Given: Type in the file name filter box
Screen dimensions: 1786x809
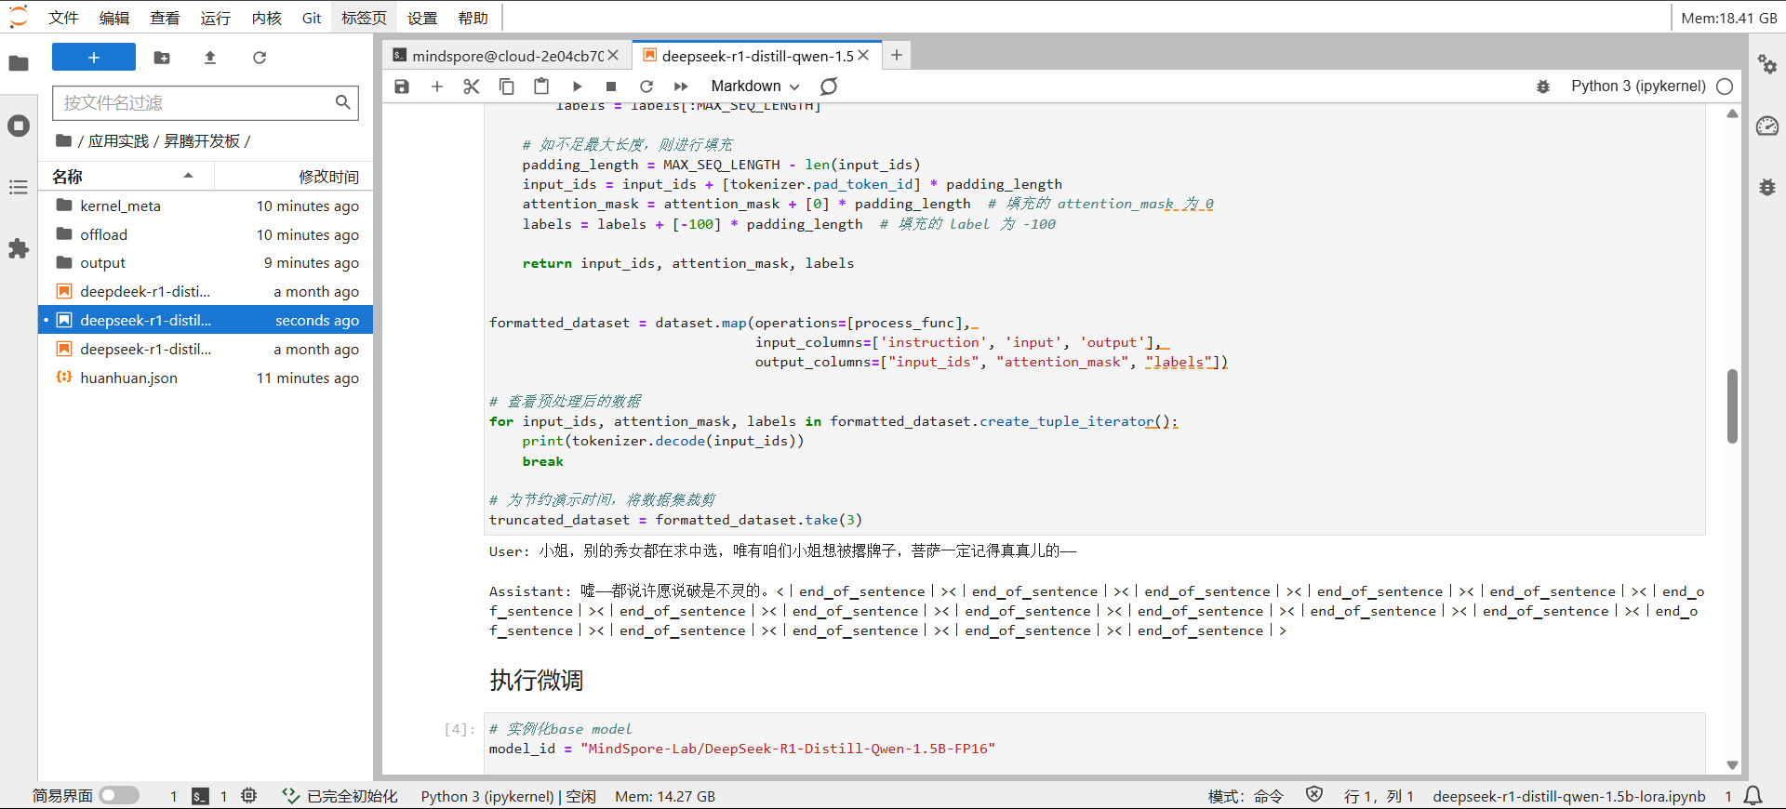Looking at the screenshot, I should (x=195, y=103).
